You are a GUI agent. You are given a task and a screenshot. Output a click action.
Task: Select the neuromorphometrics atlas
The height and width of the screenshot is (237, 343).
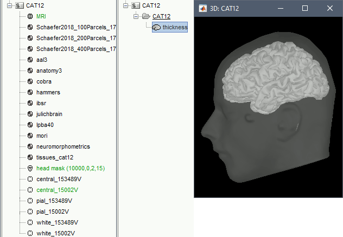(63, 146)
